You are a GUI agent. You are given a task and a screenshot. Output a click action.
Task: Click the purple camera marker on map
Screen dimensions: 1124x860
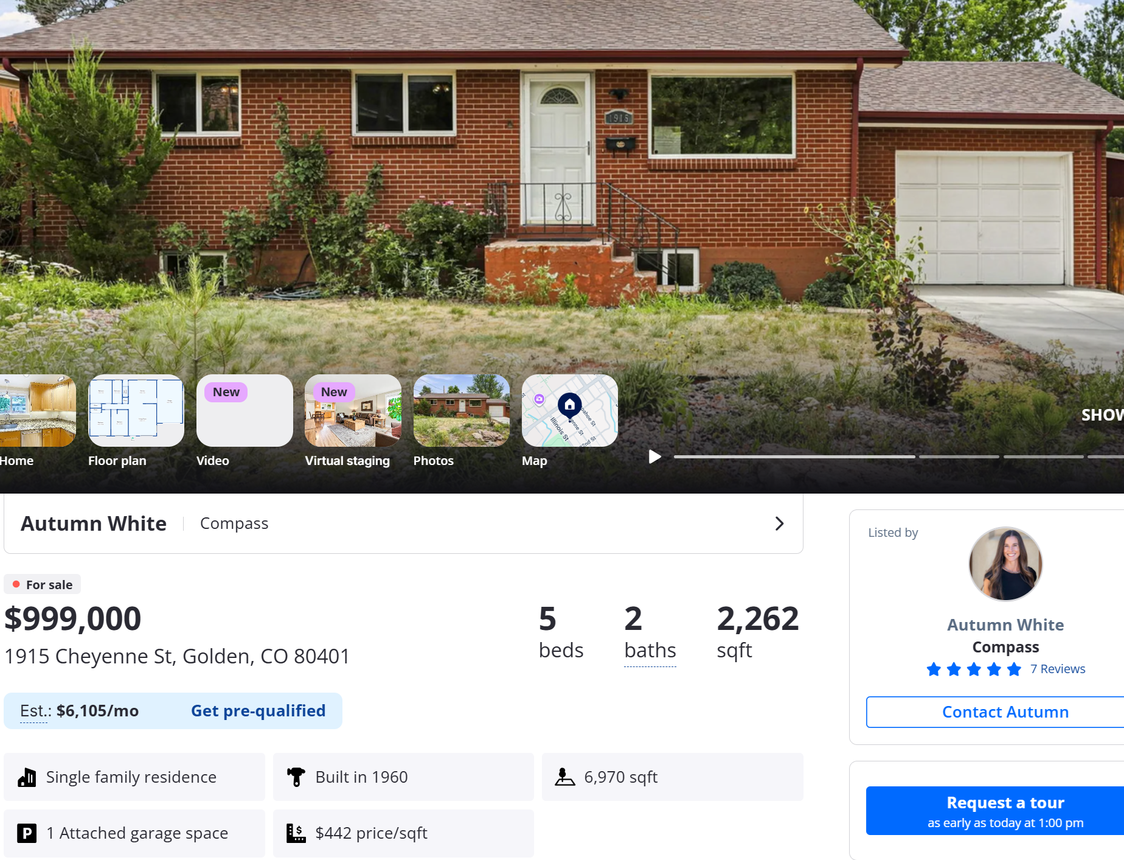click(539, 399)
